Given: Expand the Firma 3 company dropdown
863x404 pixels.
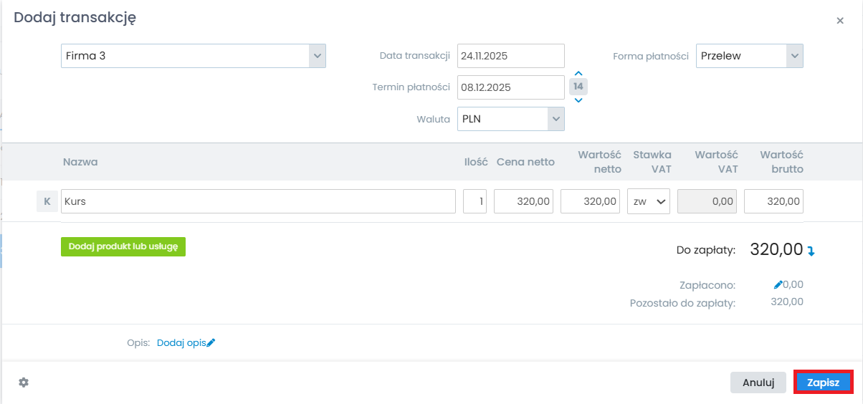Looking at the screenshot, I should pos(317,56).
